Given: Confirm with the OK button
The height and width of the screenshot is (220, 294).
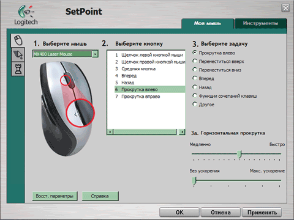Looking at the screenshot, I should tap(179, 213).
